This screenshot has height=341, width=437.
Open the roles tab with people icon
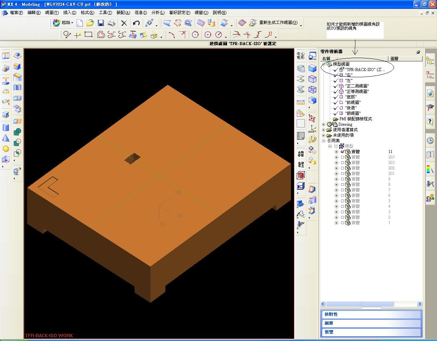click(430, 198)
